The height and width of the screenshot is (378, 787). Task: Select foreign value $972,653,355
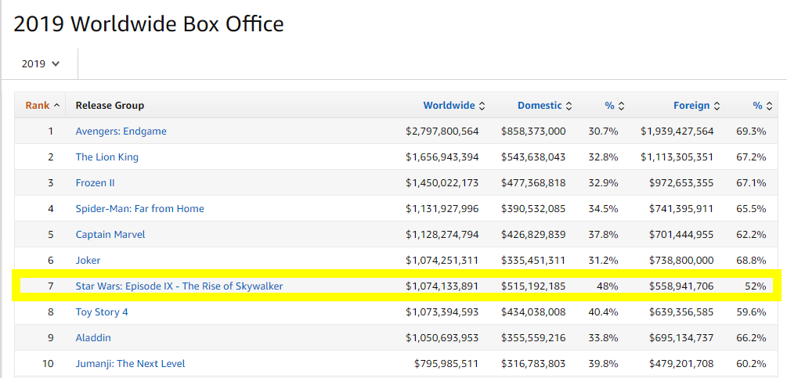pos(681,183)
